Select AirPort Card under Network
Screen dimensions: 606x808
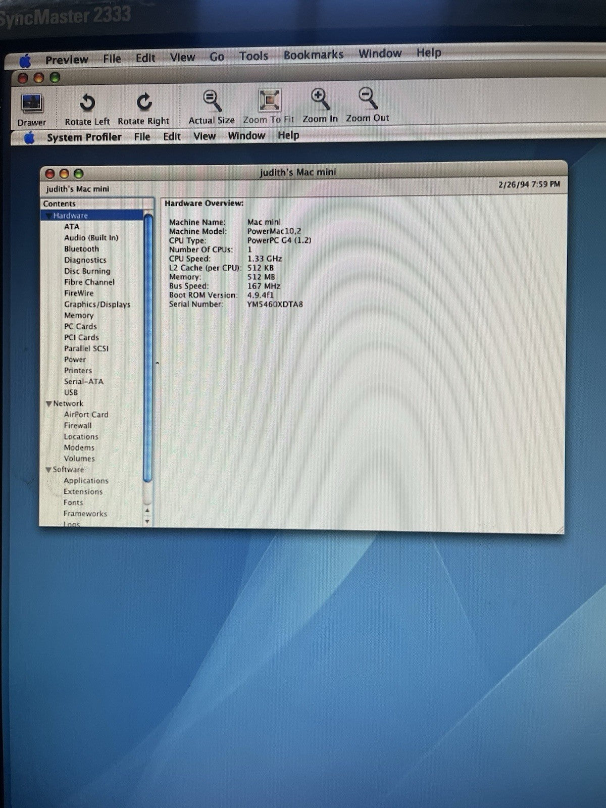[86, 414]
